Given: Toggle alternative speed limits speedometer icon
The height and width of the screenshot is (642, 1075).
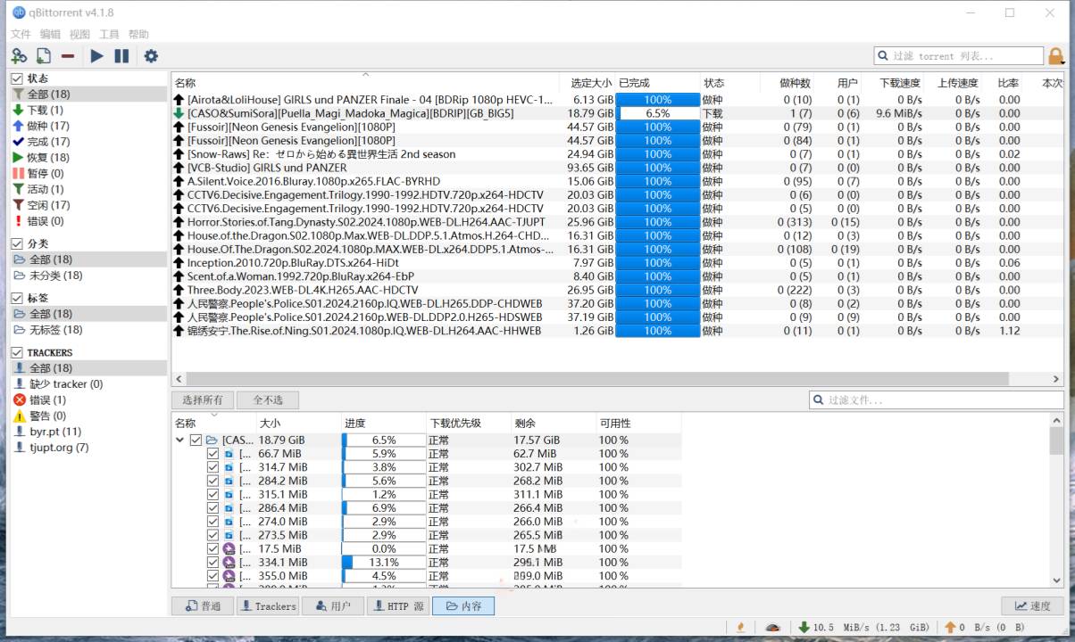Looking at the screenshot, I should tap(773, 628).
